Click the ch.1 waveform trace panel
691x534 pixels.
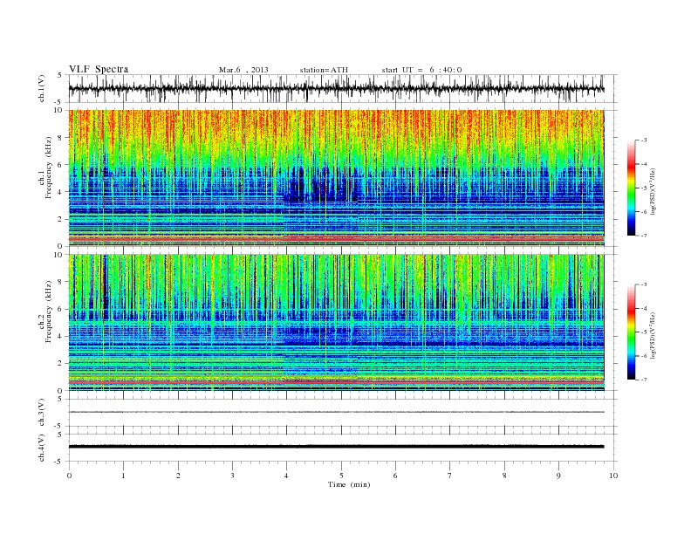coord(343,88)
